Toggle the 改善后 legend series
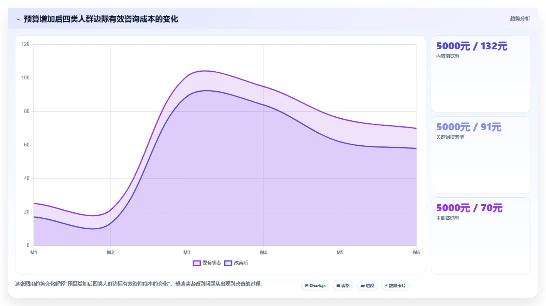 point(236,263)
